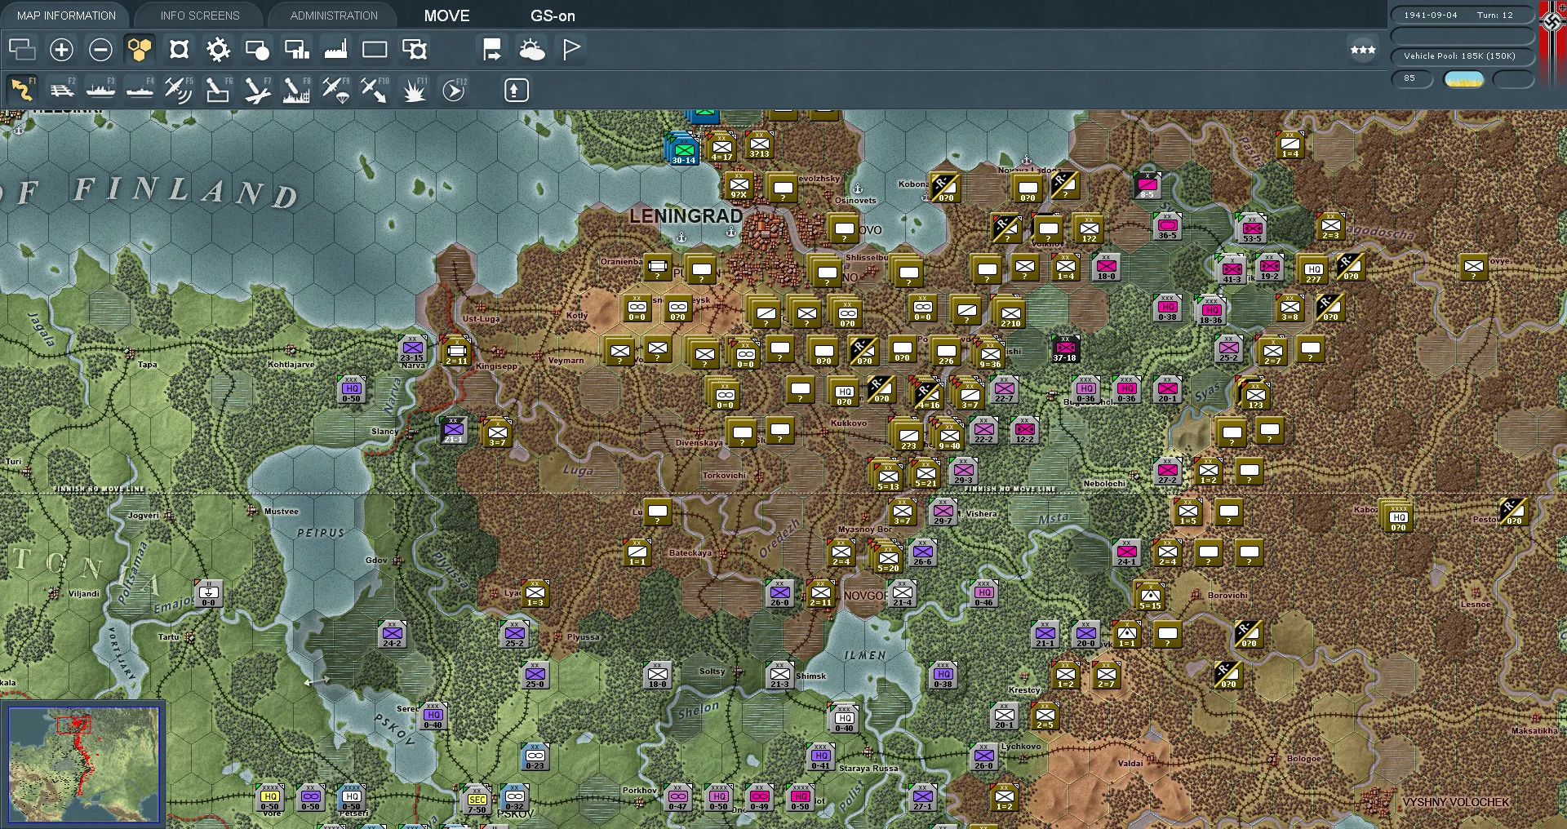Select the purple unit labeled 24-2
Viewport: 1567px width, 829px height.
tap(393, 634)
